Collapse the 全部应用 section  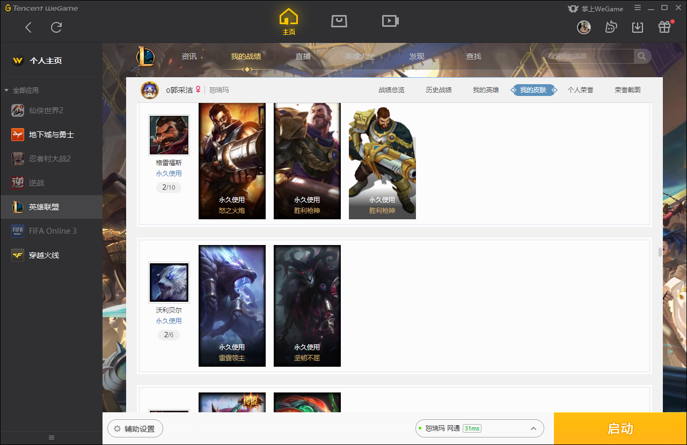point(21,90)
